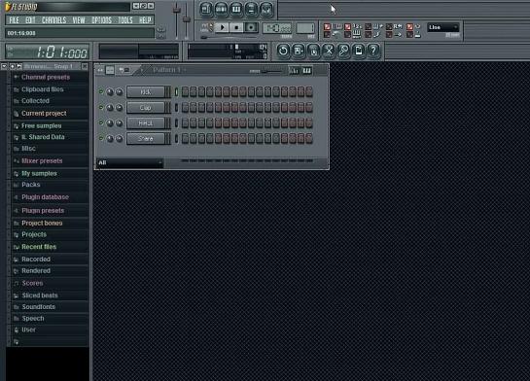The image size is (530, 381).
Task: Click the cut scissors tool icon
Action: click(328, 51)
